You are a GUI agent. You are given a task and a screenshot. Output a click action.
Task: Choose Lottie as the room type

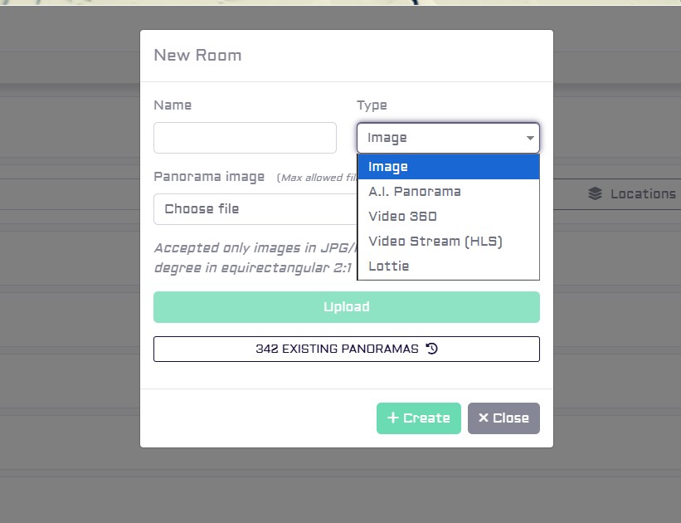(x=448, y=266)
